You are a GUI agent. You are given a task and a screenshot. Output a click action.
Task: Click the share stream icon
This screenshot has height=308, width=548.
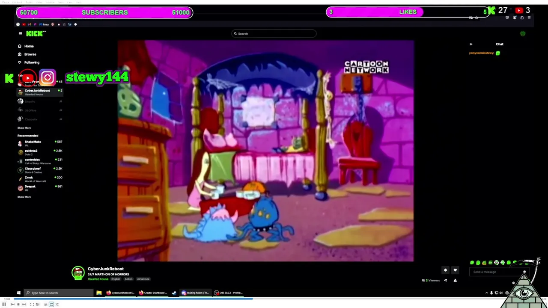(445, 280)
